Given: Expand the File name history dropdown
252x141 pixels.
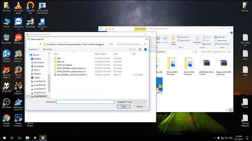Looking at the screenshot, I should coord(113,102).
